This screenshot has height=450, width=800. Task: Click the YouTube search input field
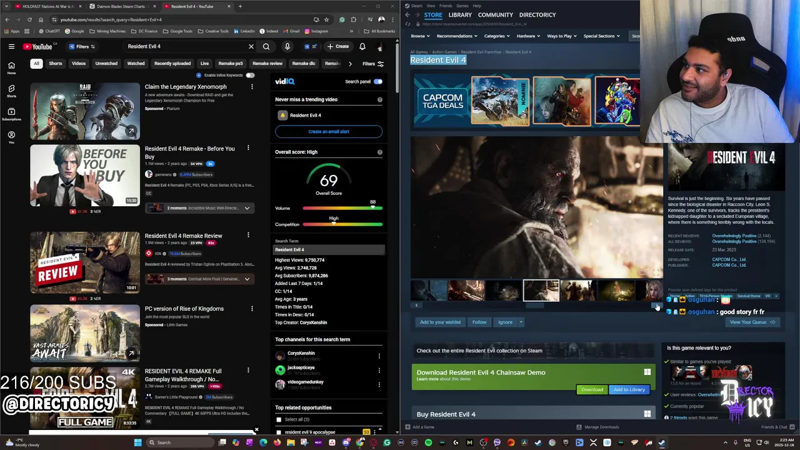click(186, 46)
